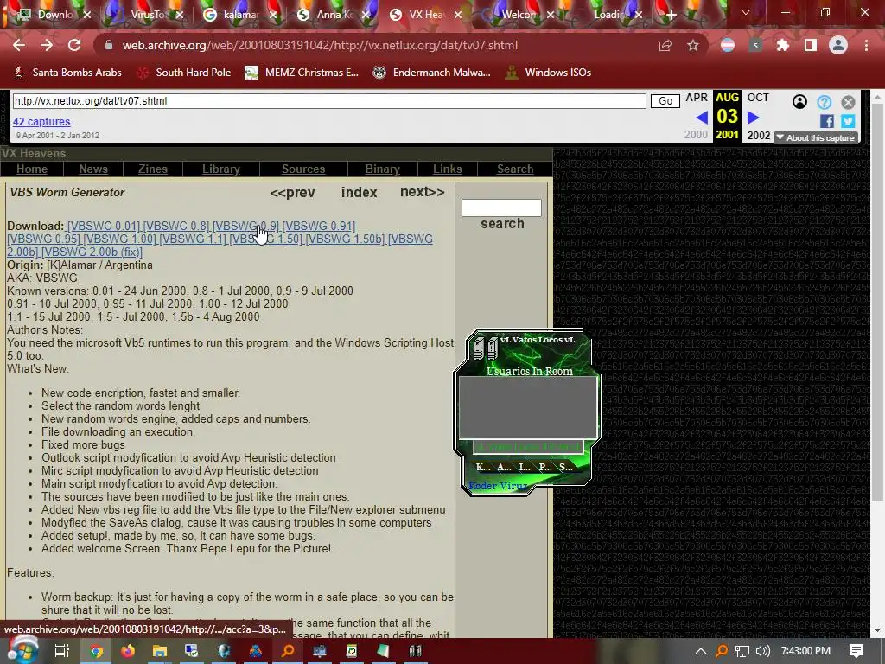Download the '[VBSWG 2.00b (fix)]' link
This screenshot has height=664, width=885.
(x=92, y=252)
